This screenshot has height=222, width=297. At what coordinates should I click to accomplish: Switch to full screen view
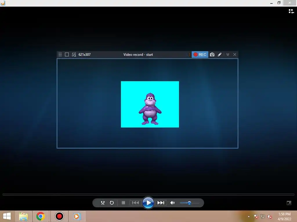point(289,203)
